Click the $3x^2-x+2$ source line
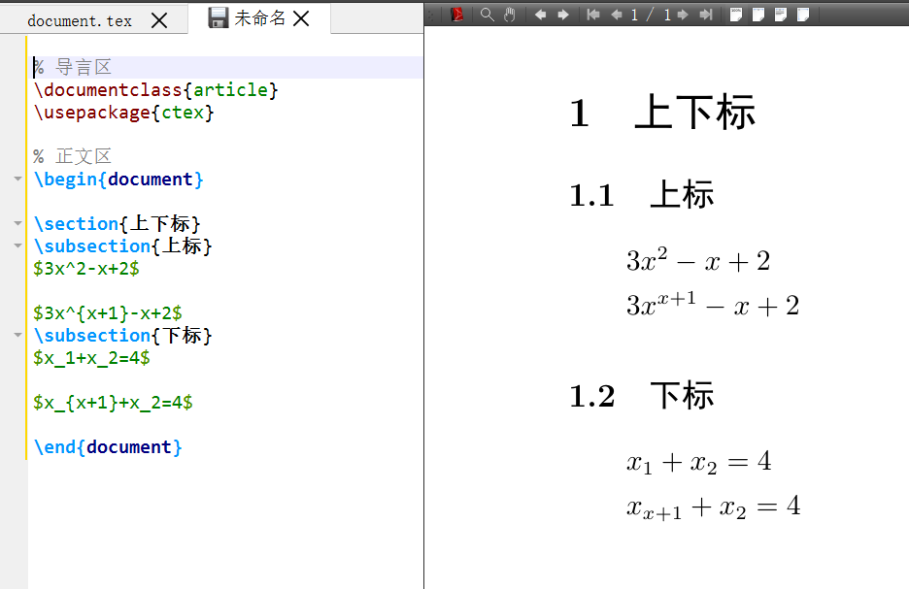Screen dimensions: 909x589 86,268
